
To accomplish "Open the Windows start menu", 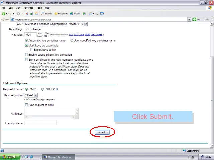I will (x=10, y=157).
